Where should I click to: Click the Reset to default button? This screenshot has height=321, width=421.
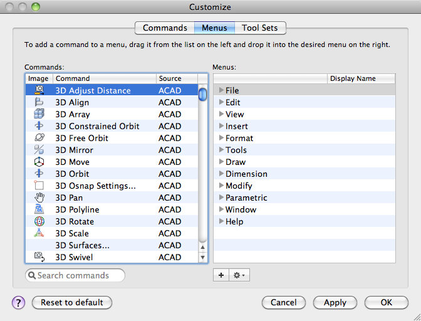72,303
